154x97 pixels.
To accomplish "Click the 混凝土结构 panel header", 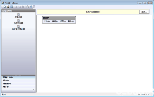I will [x=19, y=11].
